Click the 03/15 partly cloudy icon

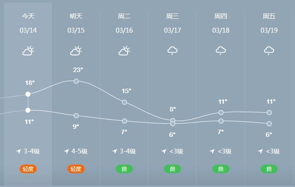76,51
